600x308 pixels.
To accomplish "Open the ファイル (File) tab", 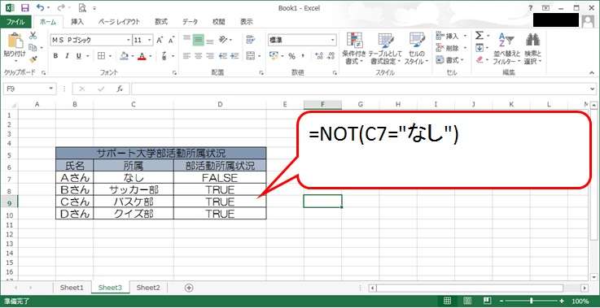I will coord(15,22).
